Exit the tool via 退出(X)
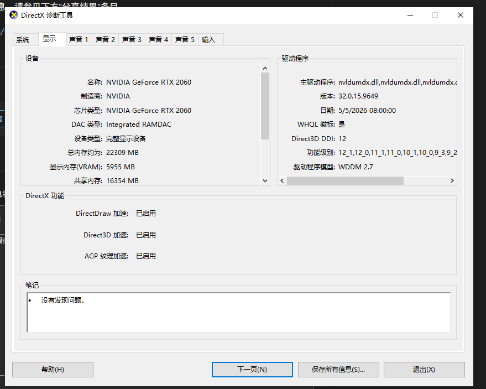The height and width of the screenshot is (389, 486). [x=424, y=370]
